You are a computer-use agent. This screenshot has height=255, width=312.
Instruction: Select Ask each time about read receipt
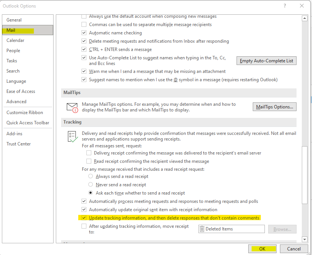click(x=91, y=193)
